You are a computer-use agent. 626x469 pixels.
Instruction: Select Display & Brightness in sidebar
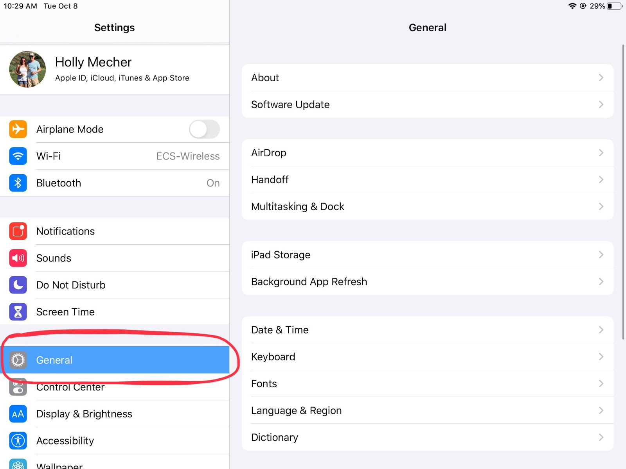coord(115,414)
